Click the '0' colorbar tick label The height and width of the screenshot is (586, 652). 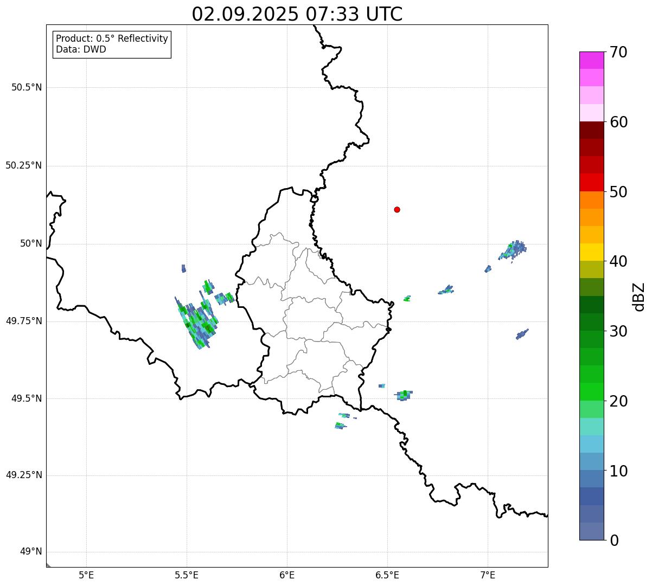613,540
